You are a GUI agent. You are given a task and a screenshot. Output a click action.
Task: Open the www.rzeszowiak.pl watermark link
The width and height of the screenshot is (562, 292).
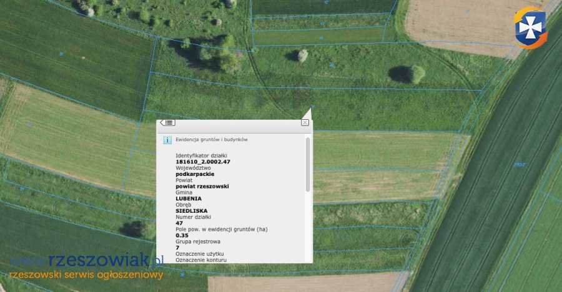coord(86,260)
